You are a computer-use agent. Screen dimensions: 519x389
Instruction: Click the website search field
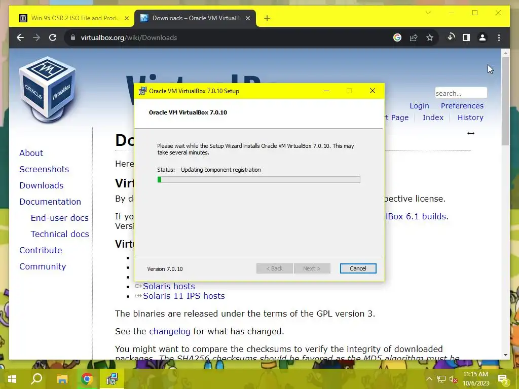(461, 93)
